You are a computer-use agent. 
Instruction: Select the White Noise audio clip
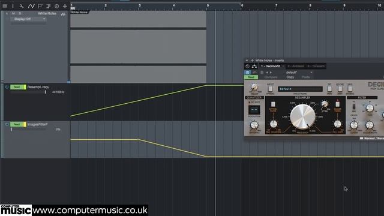click(x=139, y=47)
